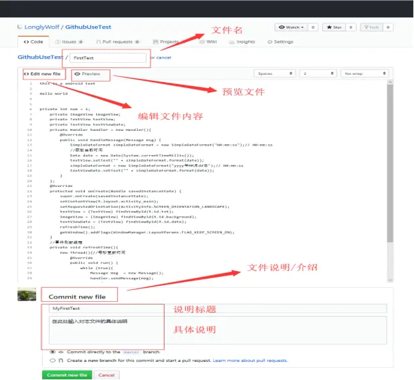Switch to the Issues tab
This screenshot has width=414, height=380.
pyautogui.click(x=69, y=41)
